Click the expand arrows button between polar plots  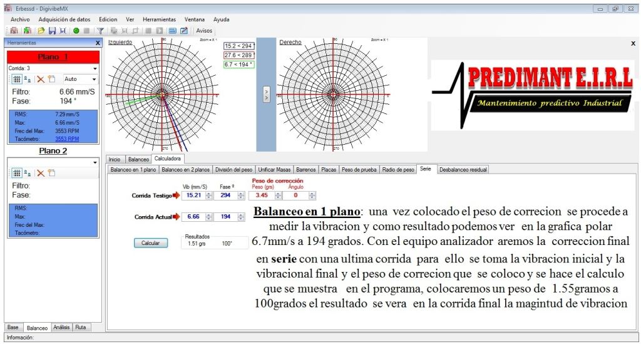coord(267,95)
